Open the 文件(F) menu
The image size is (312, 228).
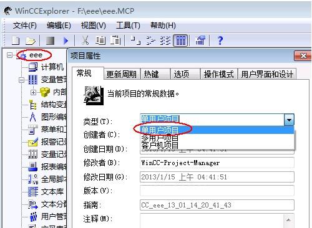click(24, 26)
